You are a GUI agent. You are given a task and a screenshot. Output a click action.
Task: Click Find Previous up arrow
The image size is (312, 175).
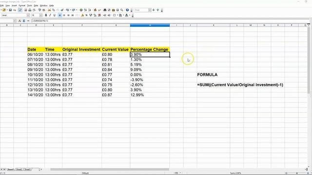point(157,10)
